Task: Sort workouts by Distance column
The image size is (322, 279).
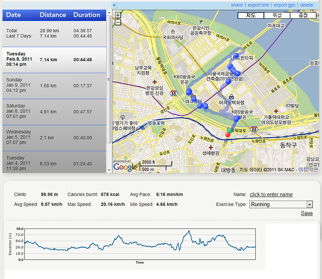Action: point(53,15)
